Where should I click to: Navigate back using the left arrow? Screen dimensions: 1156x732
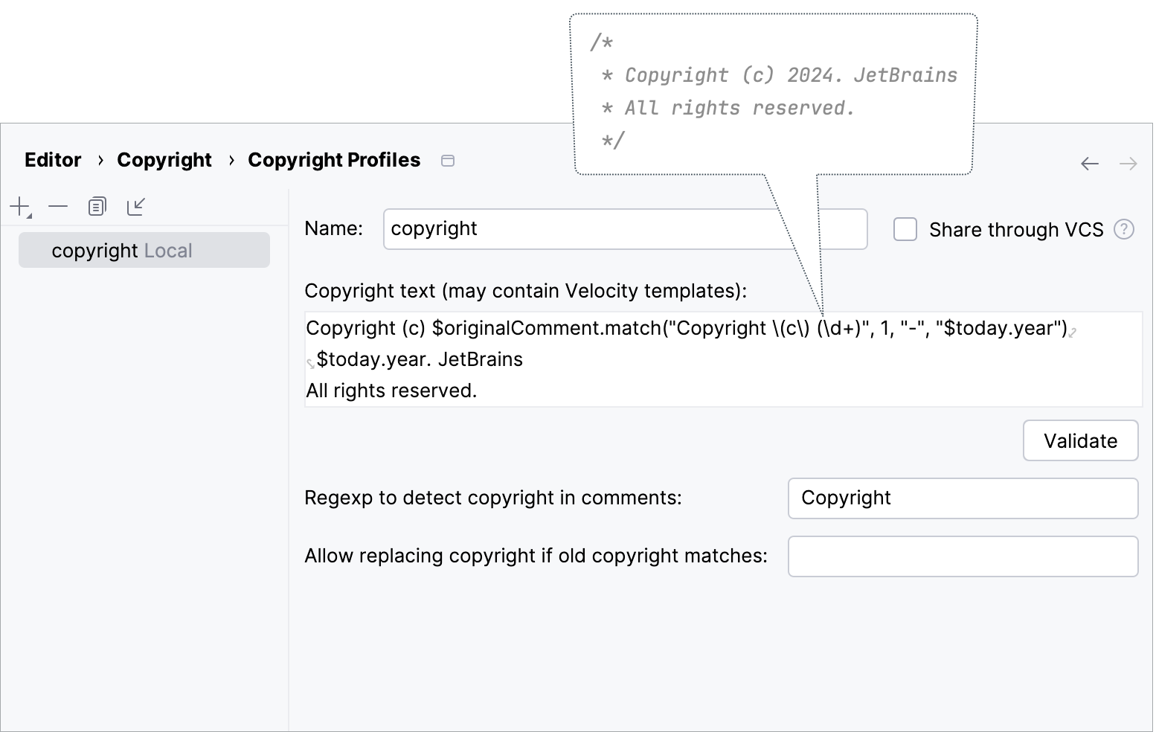point(1090,163)
